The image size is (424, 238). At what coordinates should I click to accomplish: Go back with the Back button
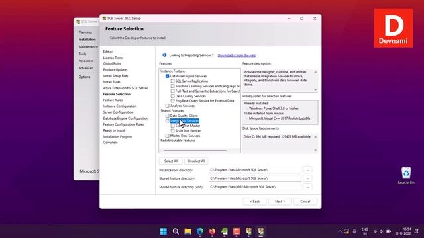coord(254,201)
